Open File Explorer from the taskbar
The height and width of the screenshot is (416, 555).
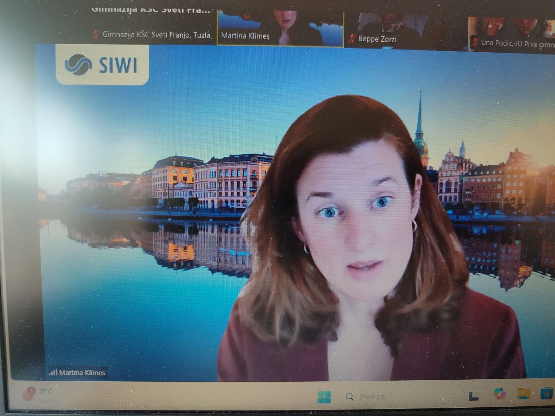point(523,394)
